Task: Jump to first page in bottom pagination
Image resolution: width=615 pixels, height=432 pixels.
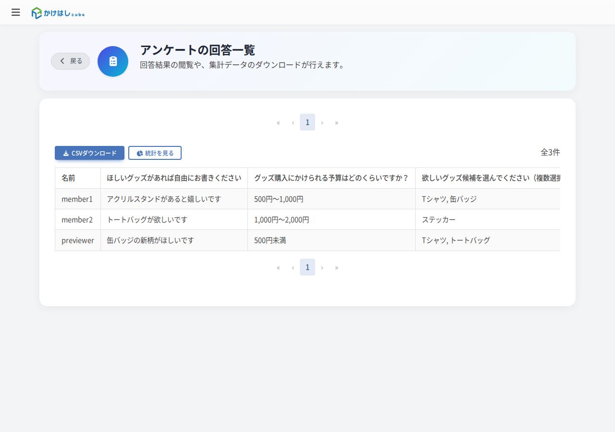Action: (278, 267)
